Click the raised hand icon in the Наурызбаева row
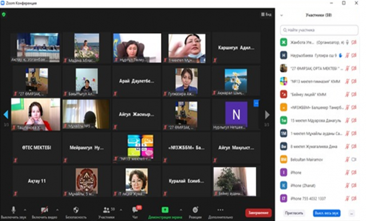366x221 pixels. click(x=341, y=55)
